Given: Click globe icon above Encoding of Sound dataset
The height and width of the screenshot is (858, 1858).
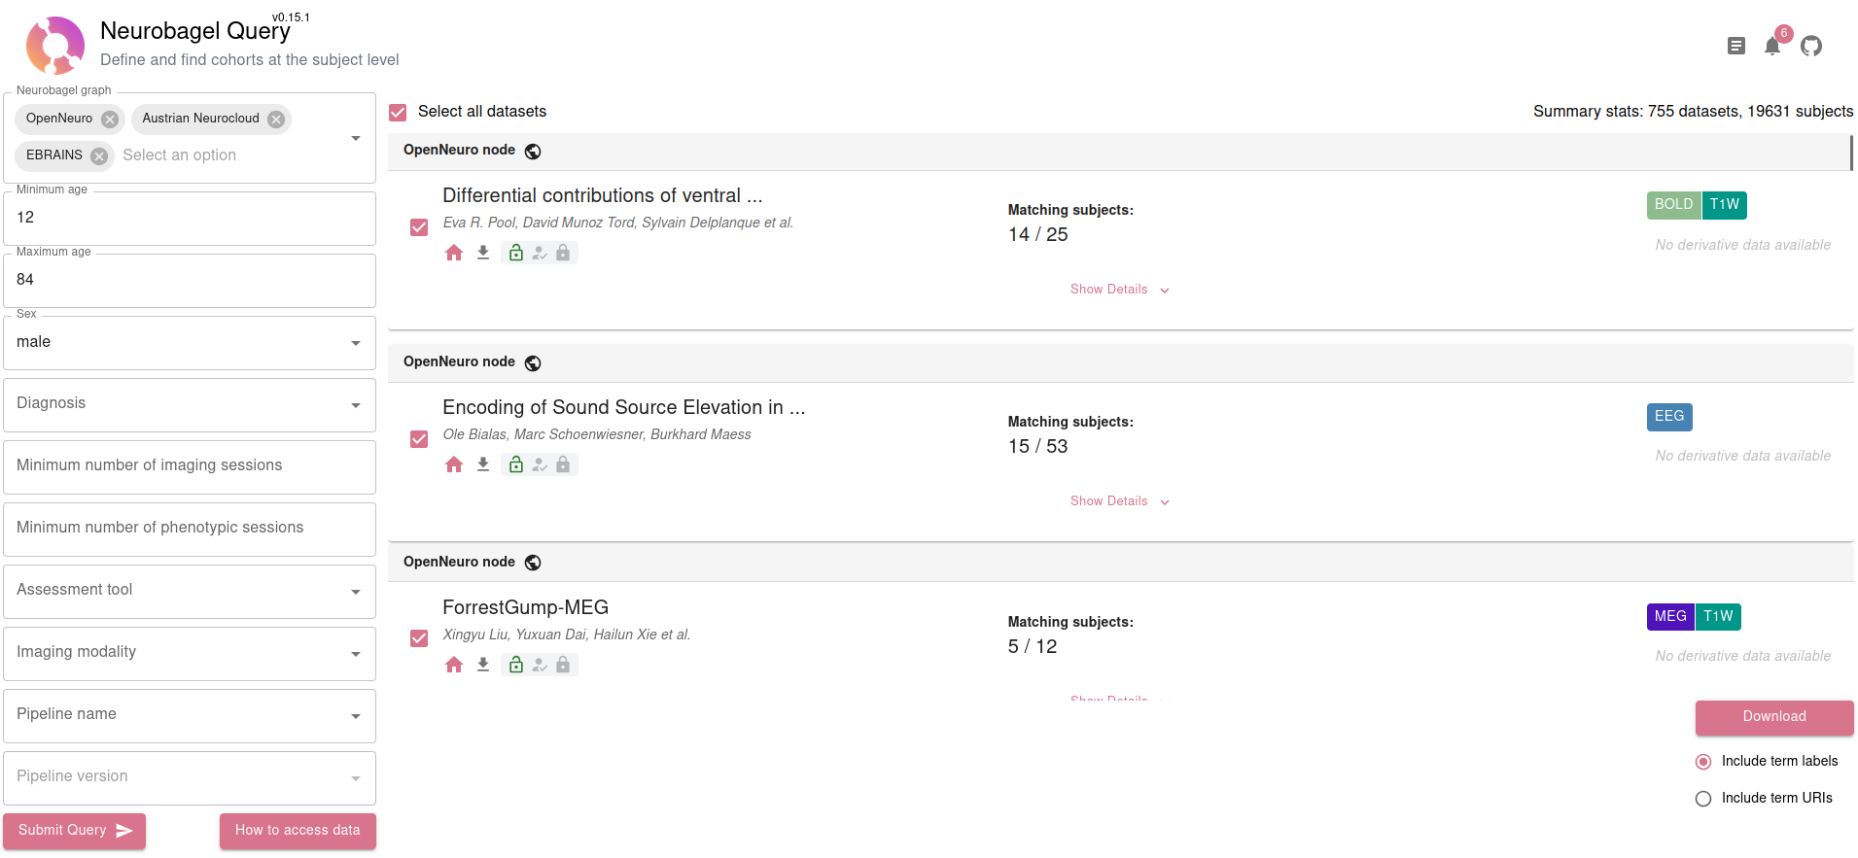Looking at the screenshot, I should click(533, 362).
